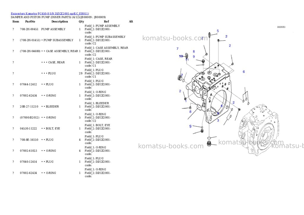304x215 pixels.
Task: Click part number 07040-12414
Action: (28, 162)
